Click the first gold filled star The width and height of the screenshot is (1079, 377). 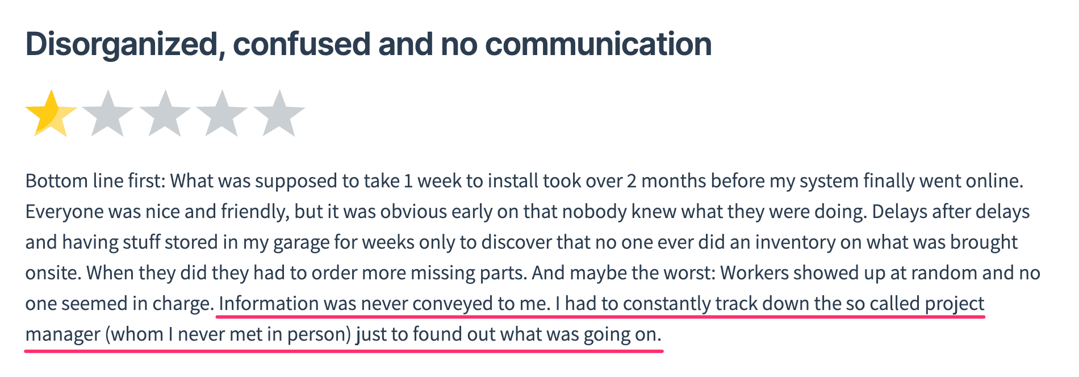(51, 114)
